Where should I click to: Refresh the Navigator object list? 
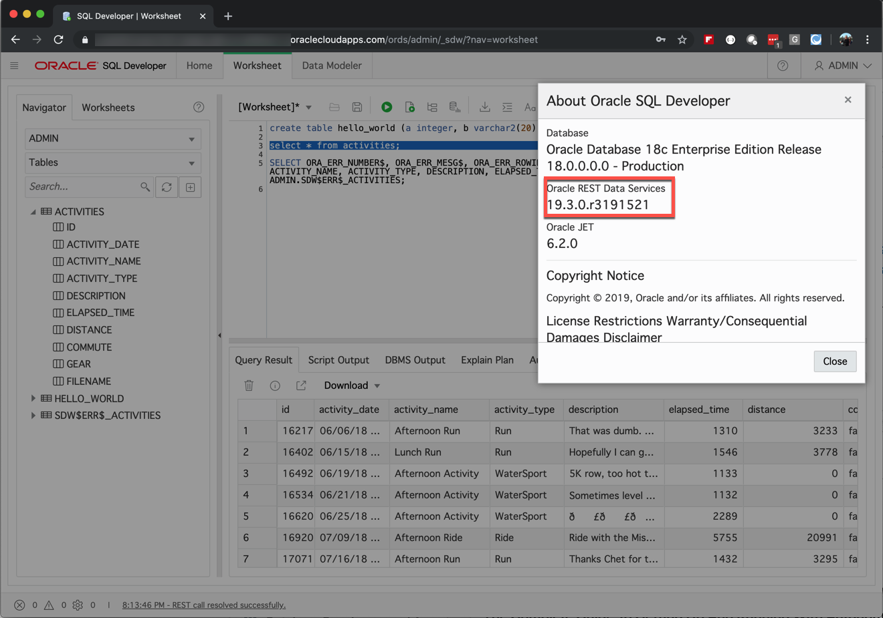[x=167, y=187]
